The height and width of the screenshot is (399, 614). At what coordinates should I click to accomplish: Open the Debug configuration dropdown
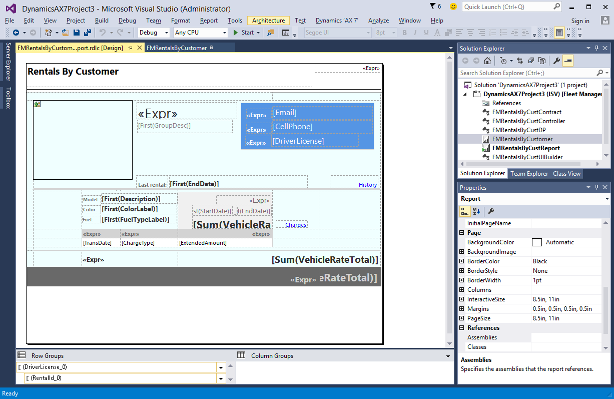tap(167, 32)
